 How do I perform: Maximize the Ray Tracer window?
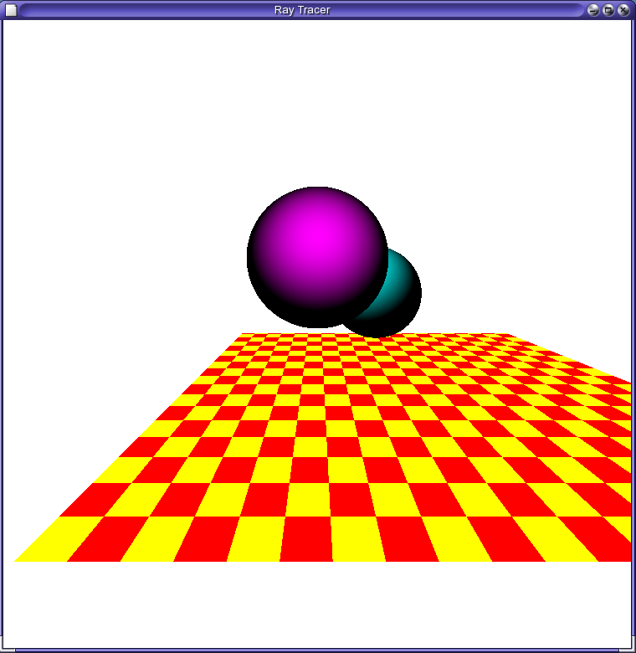coord(608,10)
